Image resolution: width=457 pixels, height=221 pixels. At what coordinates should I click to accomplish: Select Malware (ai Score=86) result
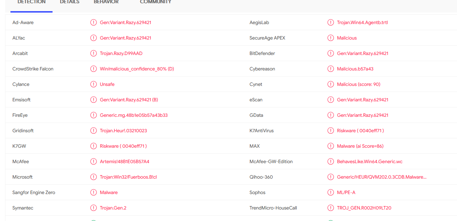coord(360,146)
